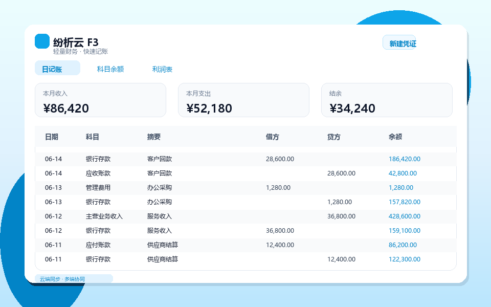Click 主营业务收入 subject cell
Image resolution: width=491 pixels, height=307 pixels.
click(104, 216)
